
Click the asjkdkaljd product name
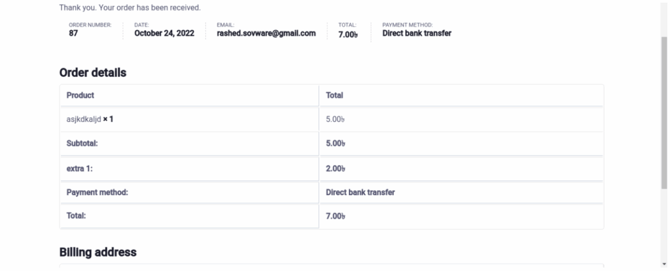click(x=84, y=120)
